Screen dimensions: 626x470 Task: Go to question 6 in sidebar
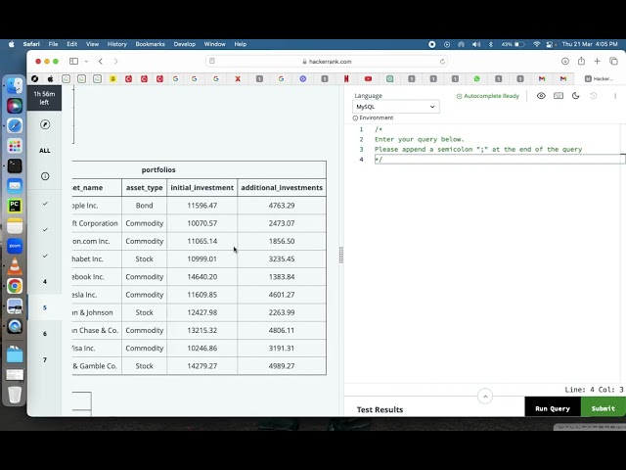(45, 334)
